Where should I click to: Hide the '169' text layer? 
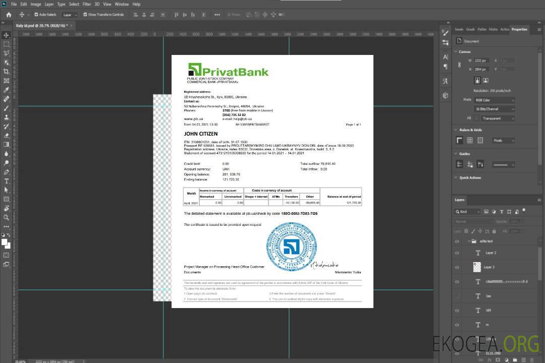(457, 311)
